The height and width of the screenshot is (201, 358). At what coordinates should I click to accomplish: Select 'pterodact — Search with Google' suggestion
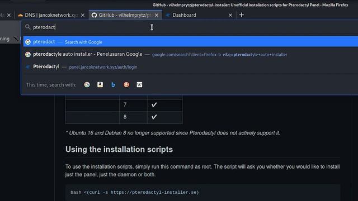coord(190,42)
